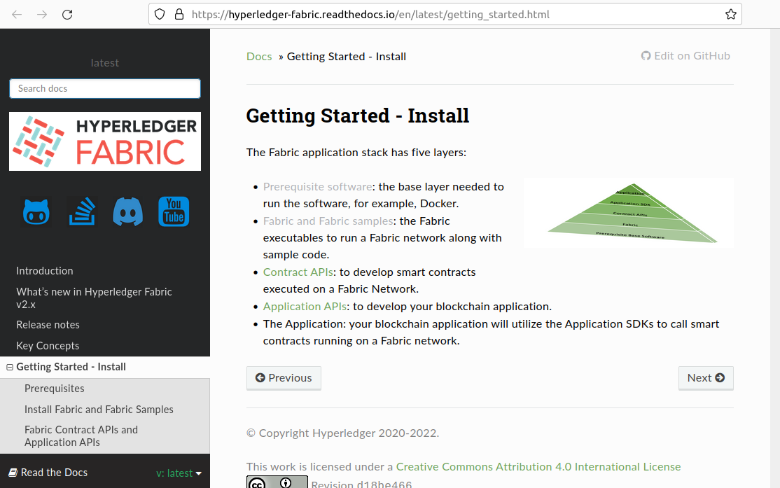780x488 pixels.
Task: Click the Docs breadcrumb link
Action: 259,57
